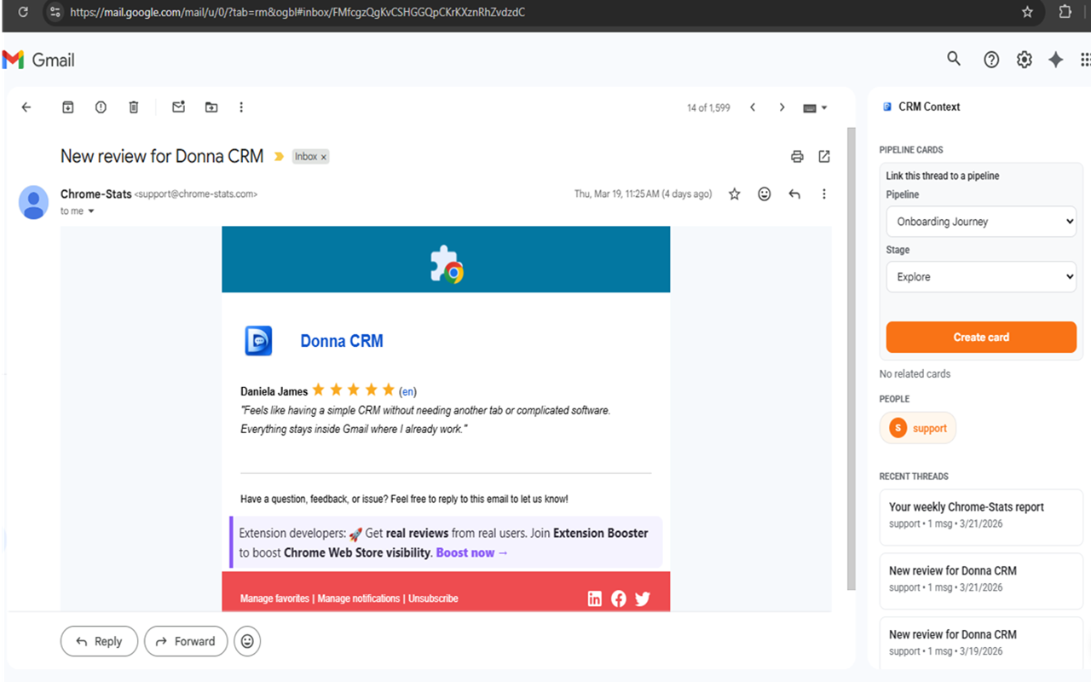Screen dimensions: 1091x682
Task: Open the site information icon in address bar
Action: 55,12
